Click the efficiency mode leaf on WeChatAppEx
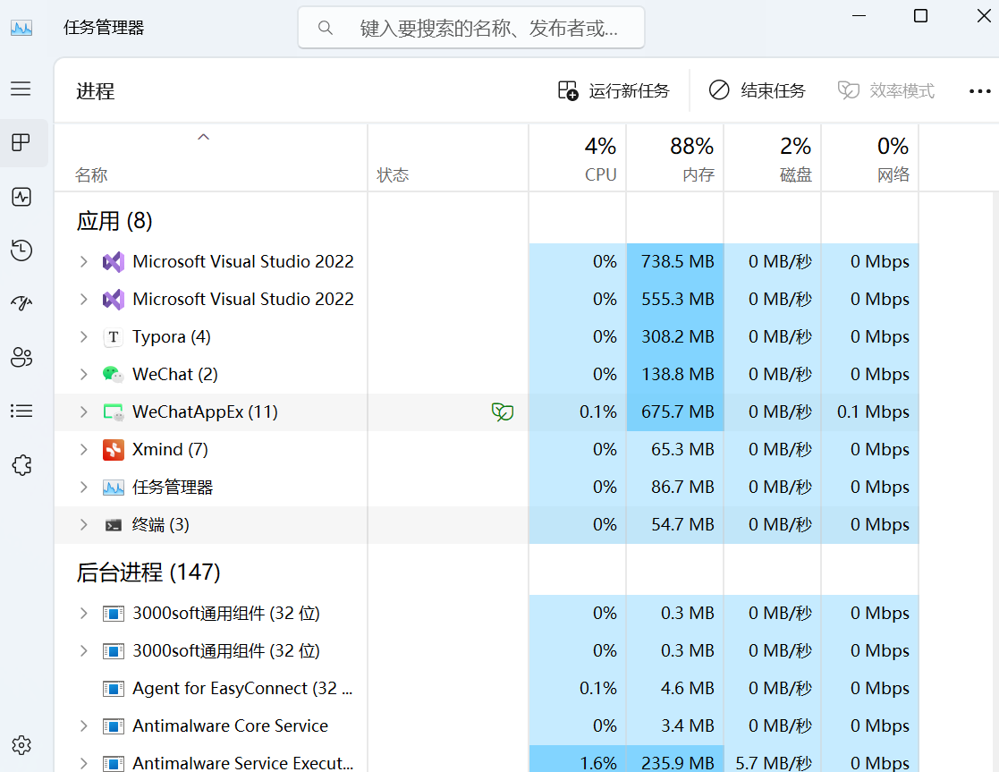999x772 pixels. pyautogui.click(x=503, y=411)
